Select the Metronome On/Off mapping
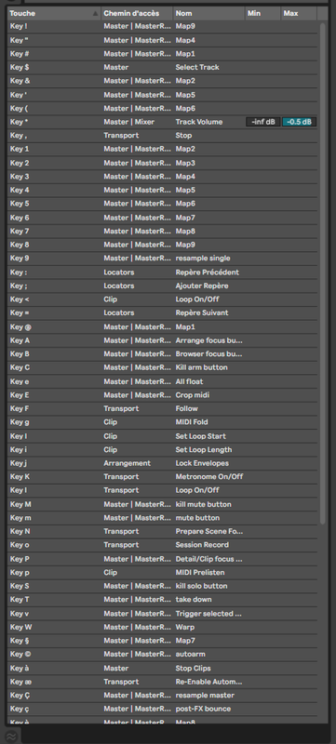Screen dimensions: 336x744 point(208,476)
